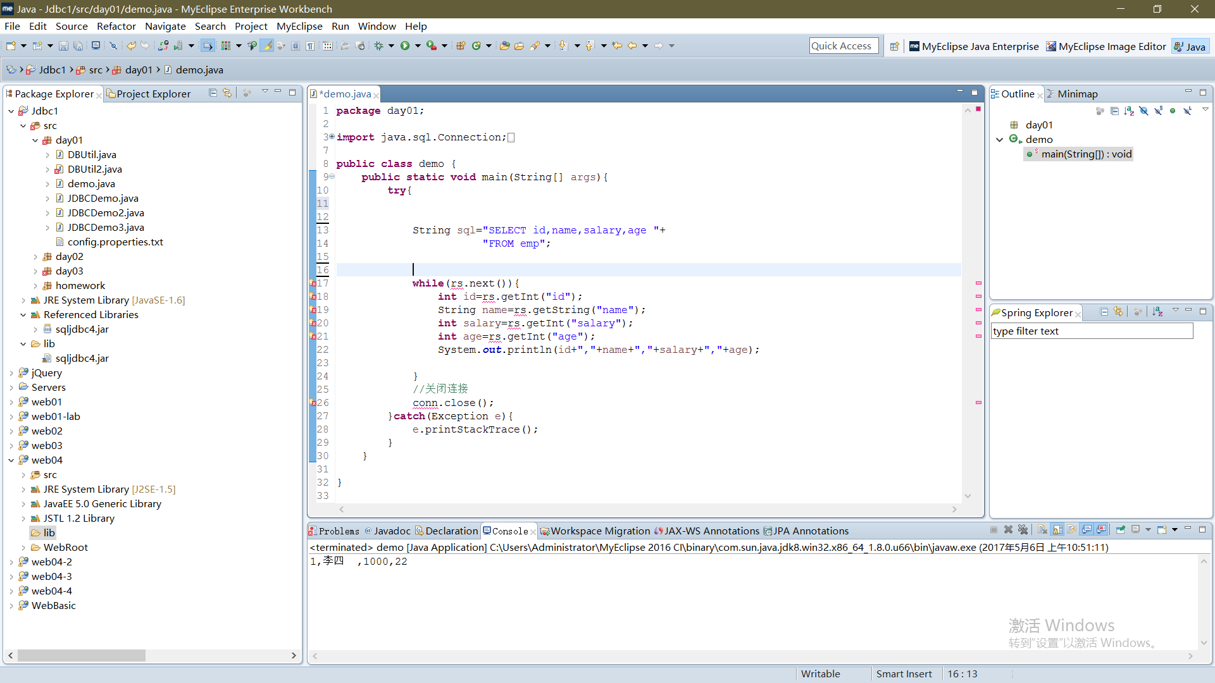Open the Refactor menu
The width and height of the screenshot is (1215, 683).
point(116,26)
